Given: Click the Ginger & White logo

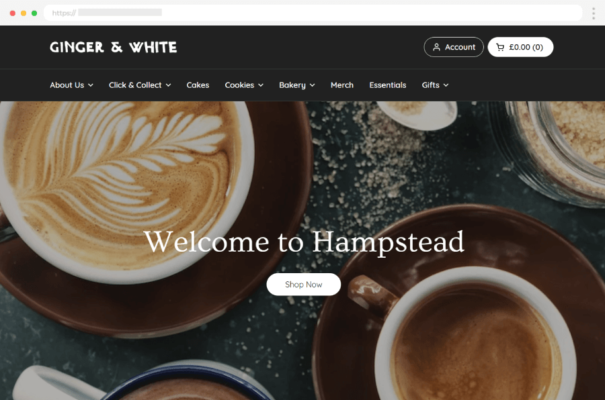Looking at the screenshot, I should pos(113,47).
